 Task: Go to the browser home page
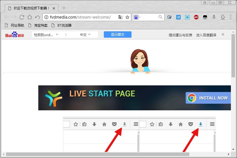(x=30, y=17)
